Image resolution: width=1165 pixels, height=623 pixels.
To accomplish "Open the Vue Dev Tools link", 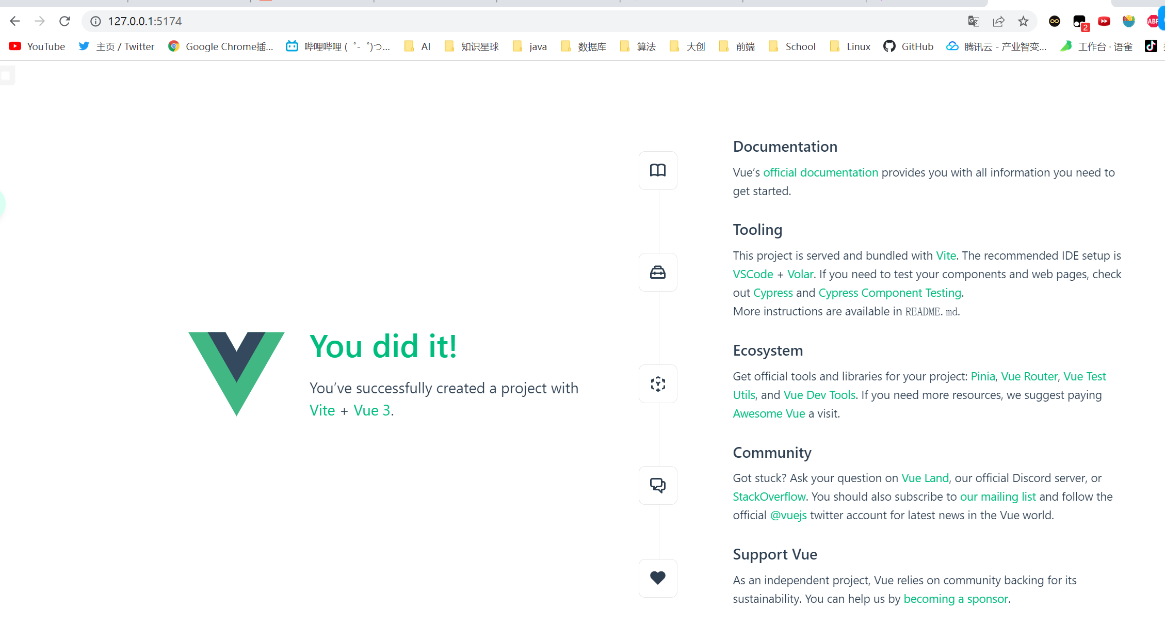I will tap(819, 395).
